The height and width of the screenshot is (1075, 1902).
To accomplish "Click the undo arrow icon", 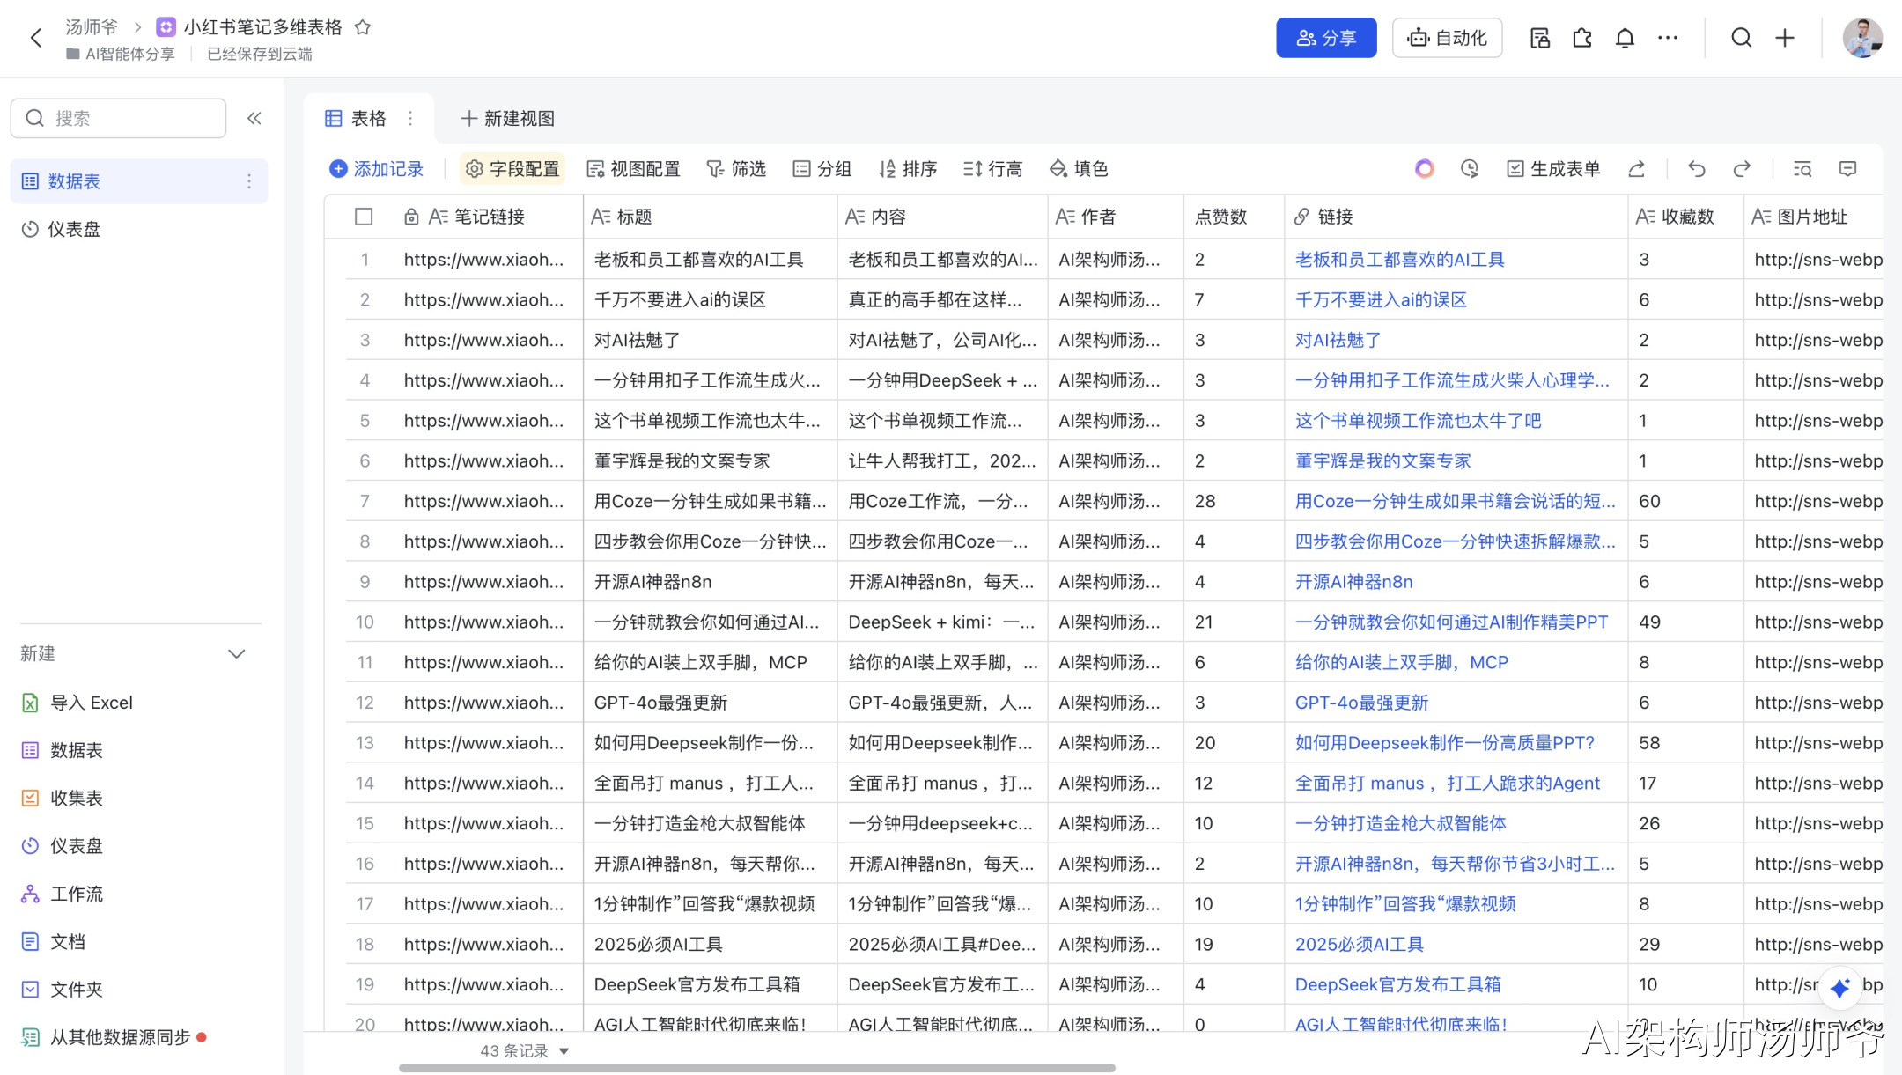I will (x=1696, y=169).
